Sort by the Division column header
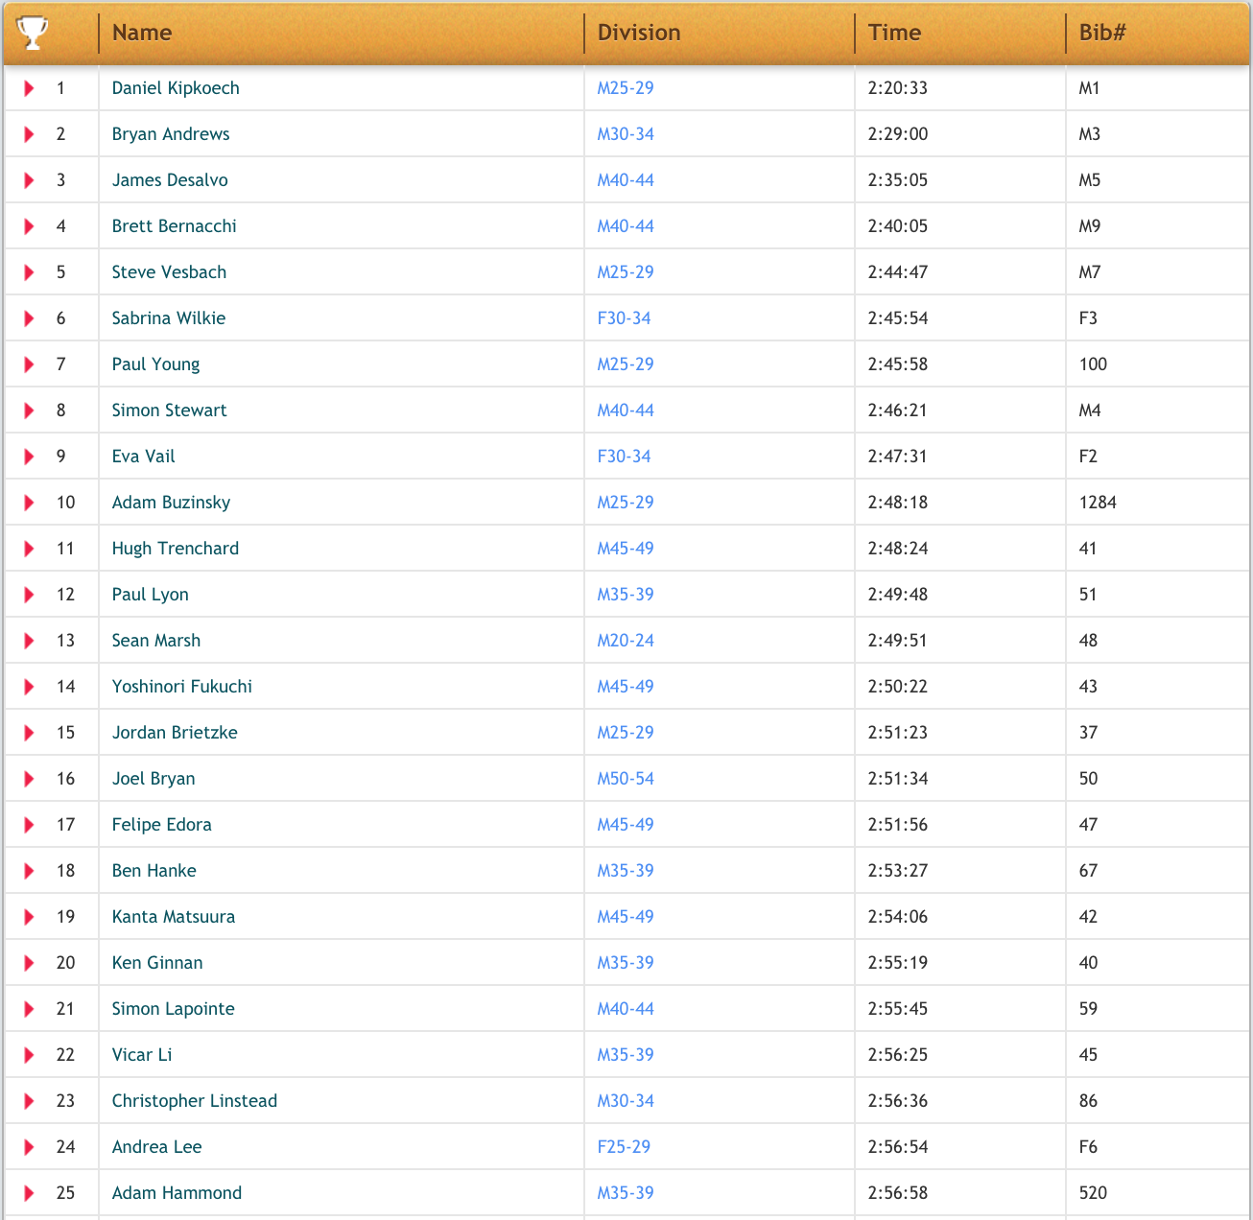 point(639,33)
